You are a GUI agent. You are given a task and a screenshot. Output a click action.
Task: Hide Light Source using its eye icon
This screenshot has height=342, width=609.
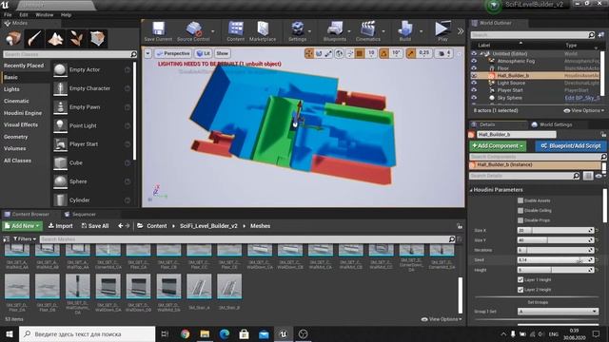coord(474,83)
